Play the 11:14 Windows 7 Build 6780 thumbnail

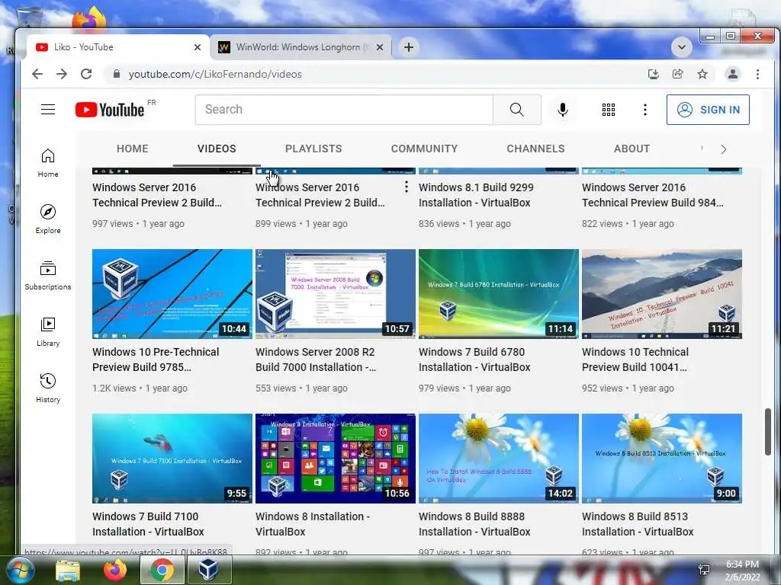499,294
